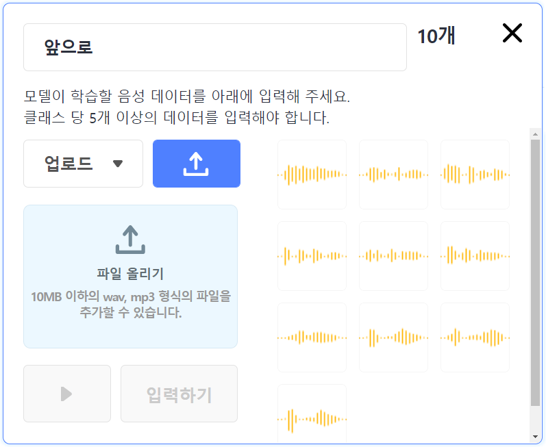Select last waveform thumbnail in second row
Viewport: 546px width, 447px height.
[x=475, y=256]
